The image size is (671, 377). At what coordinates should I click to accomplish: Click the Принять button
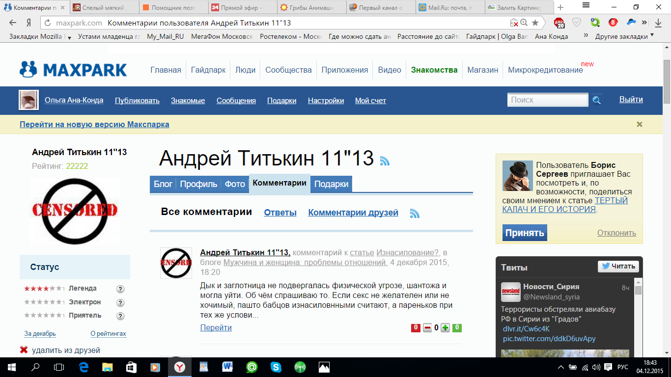[x=525, y=233]
